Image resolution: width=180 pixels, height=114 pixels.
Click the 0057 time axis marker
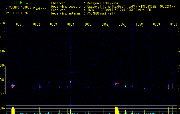coord(122,25)
